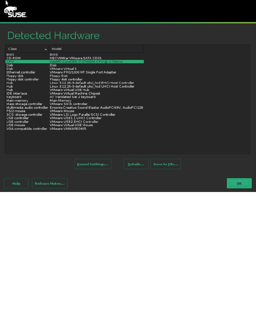Select the VGA-compatible controller row
256x312 pixels.
(74, 129)
